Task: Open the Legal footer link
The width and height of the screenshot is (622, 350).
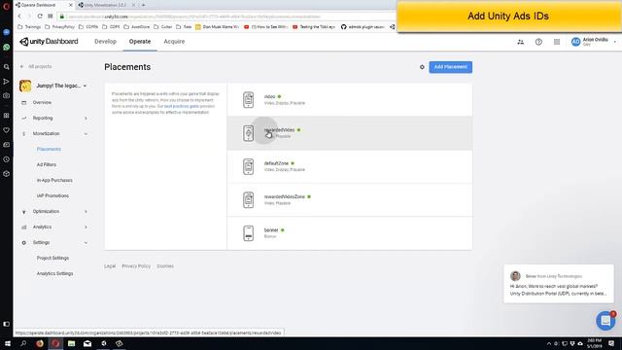Action: pyautogui.click(x=110, y=266)
